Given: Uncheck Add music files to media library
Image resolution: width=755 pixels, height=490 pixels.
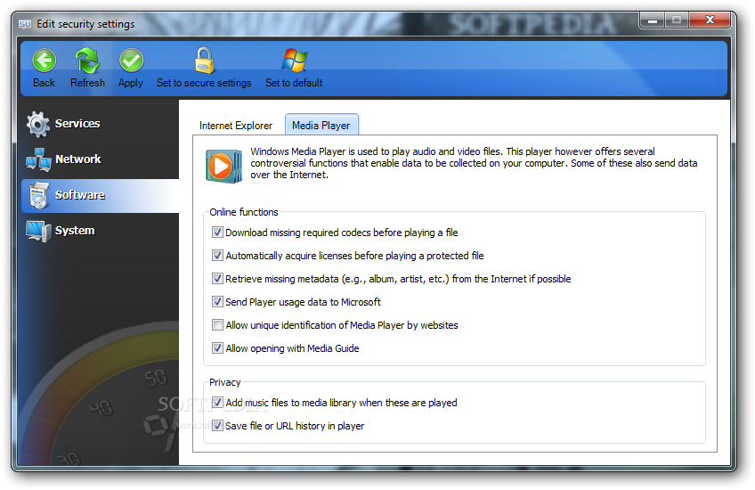Looking at the screenshot, I should [x=217, y=403].
